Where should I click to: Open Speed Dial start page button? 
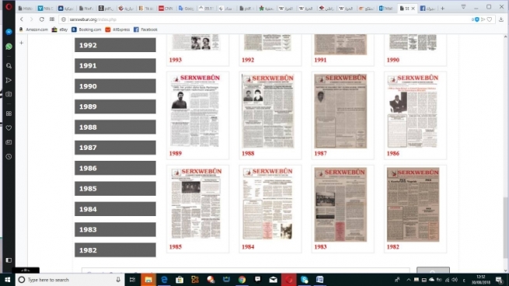(x=52, y=19)
